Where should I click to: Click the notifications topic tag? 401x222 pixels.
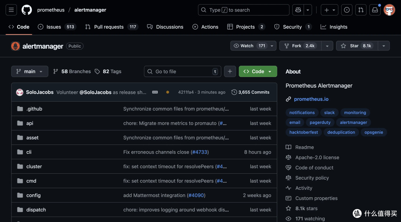tap(302, 112)
